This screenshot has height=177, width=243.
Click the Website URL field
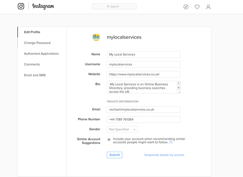[x=144, y=74]
